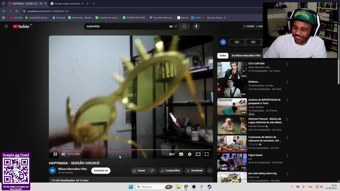
Task: Open Wilson Marcelino Filho channel avatar
Action: click(x=52, y=171)
